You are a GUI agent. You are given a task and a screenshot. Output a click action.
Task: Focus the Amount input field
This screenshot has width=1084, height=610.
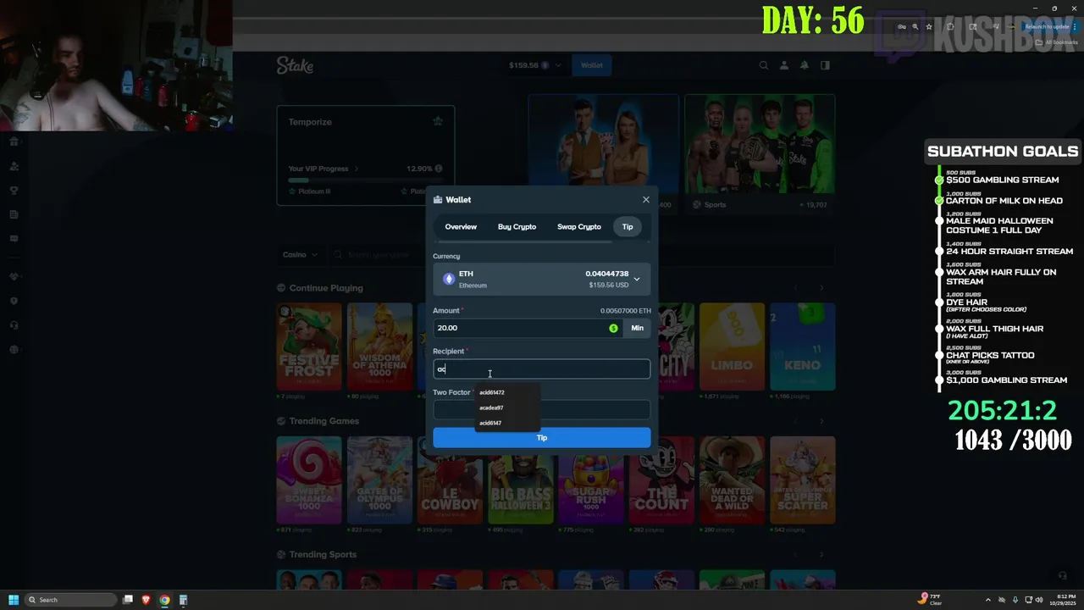tap(528, 328)
